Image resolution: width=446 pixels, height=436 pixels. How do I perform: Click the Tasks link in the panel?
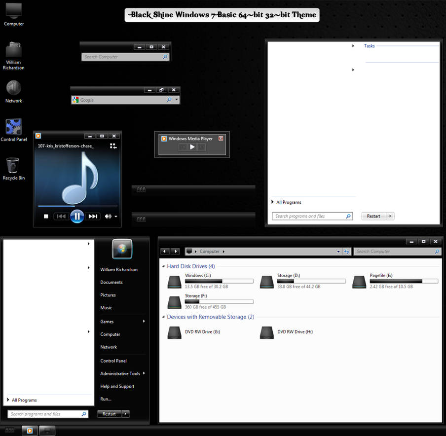[370, 46]
